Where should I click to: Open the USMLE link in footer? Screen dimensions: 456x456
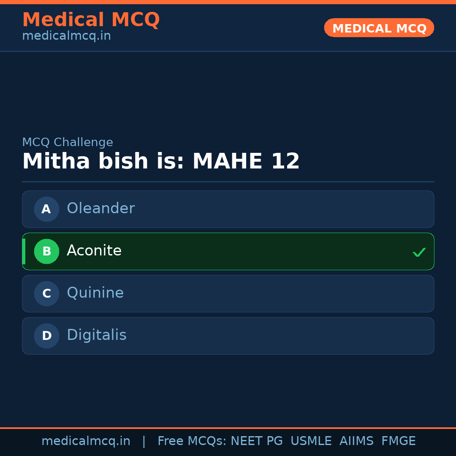(311, 441)
